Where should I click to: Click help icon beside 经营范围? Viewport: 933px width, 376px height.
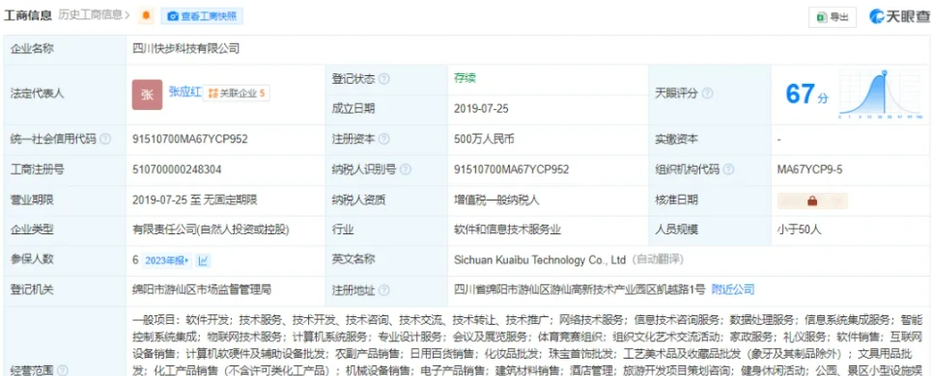click(x=63, y=370)
